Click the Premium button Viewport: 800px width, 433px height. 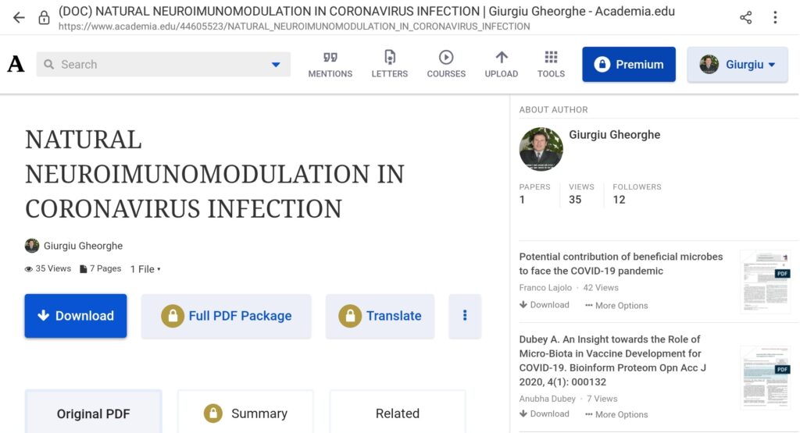(x=628, y=65)
